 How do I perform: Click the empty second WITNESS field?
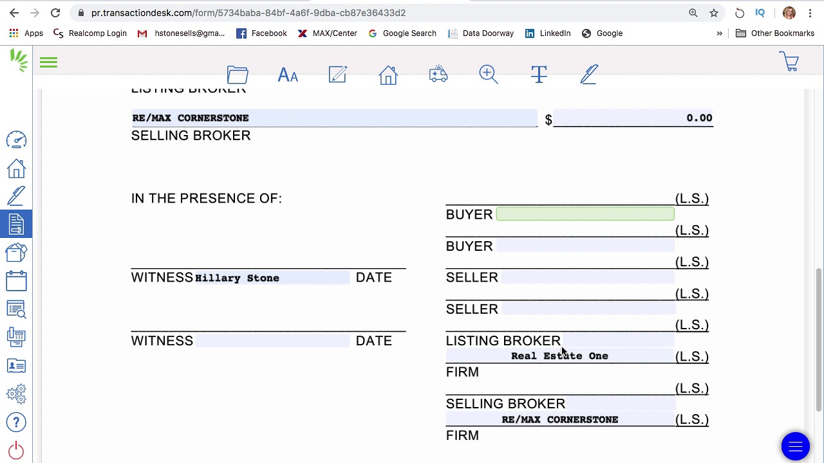[272, 341]
